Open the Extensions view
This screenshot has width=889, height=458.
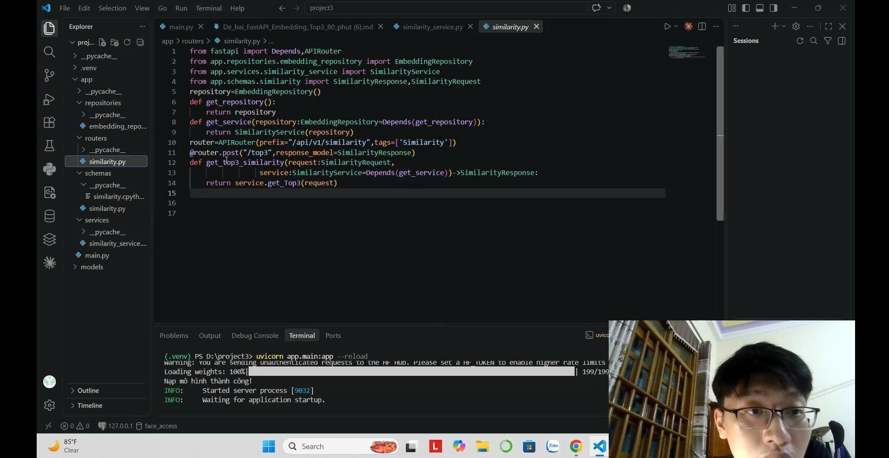pyautogui.click(x=49, y=122)
